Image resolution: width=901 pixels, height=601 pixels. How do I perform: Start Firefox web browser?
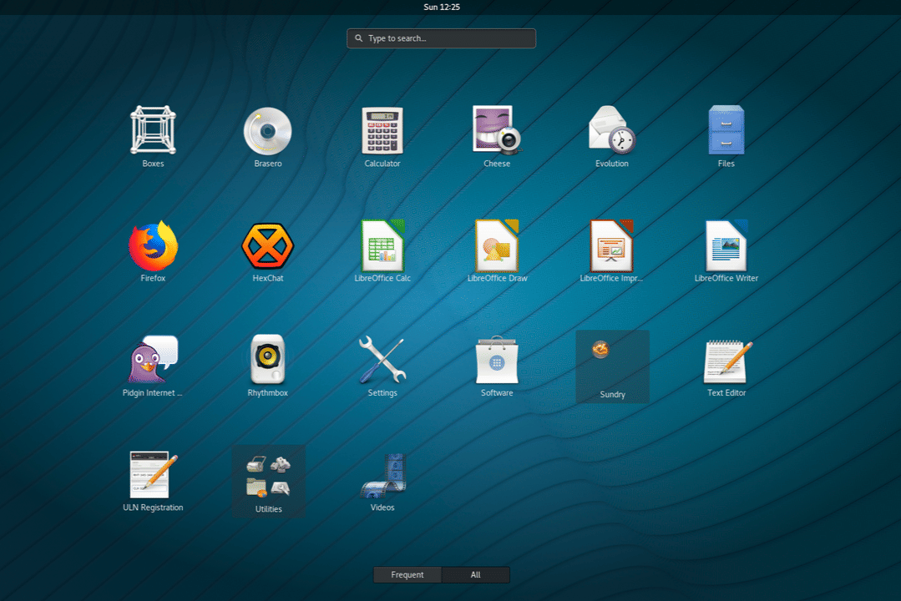(153, 245)
